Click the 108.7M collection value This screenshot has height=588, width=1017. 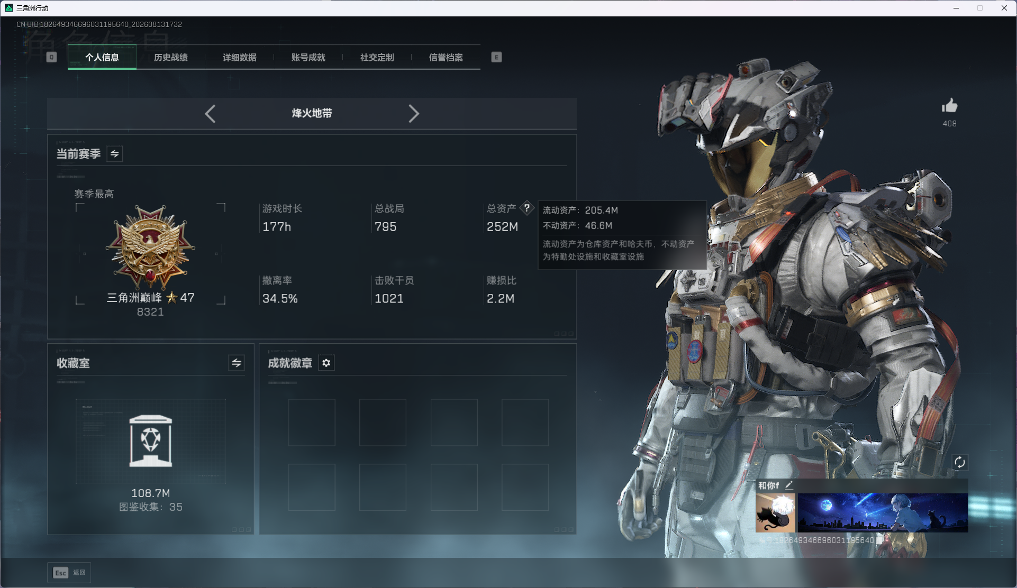151,493
